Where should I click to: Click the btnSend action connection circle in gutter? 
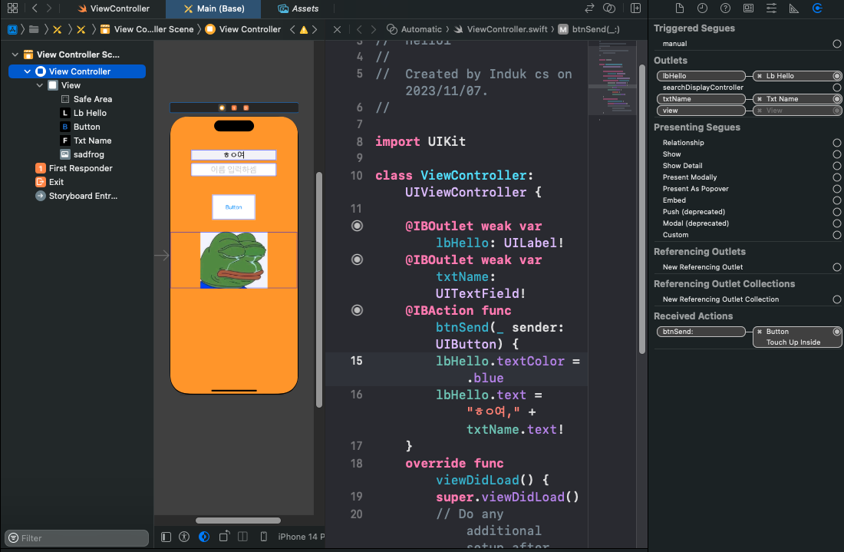pyautogui.click(x=357, y=311)
